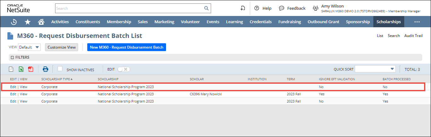Click into the global Search field
The height and width of the screenshot is (137, 431).
[129, 8]
